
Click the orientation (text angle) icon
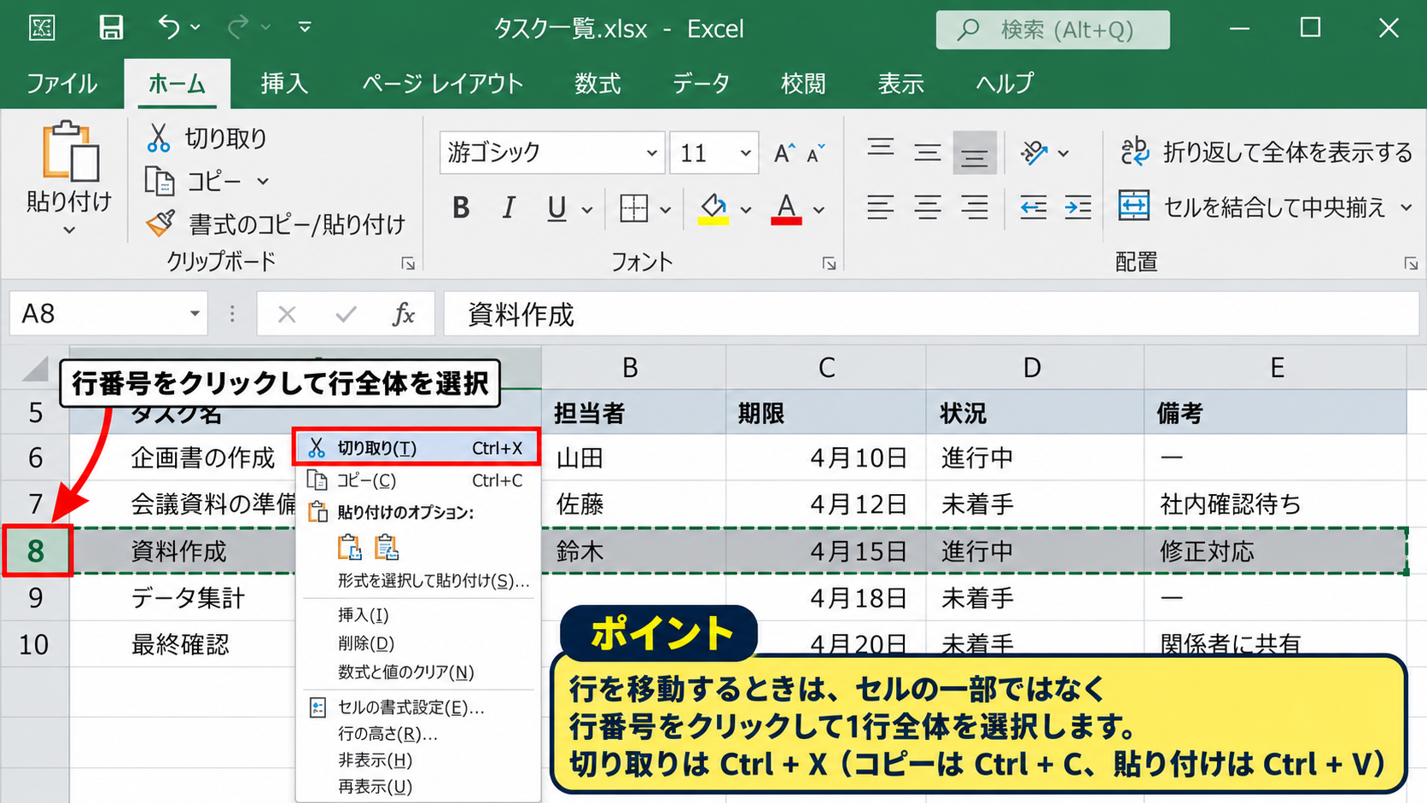point(1034,153)
